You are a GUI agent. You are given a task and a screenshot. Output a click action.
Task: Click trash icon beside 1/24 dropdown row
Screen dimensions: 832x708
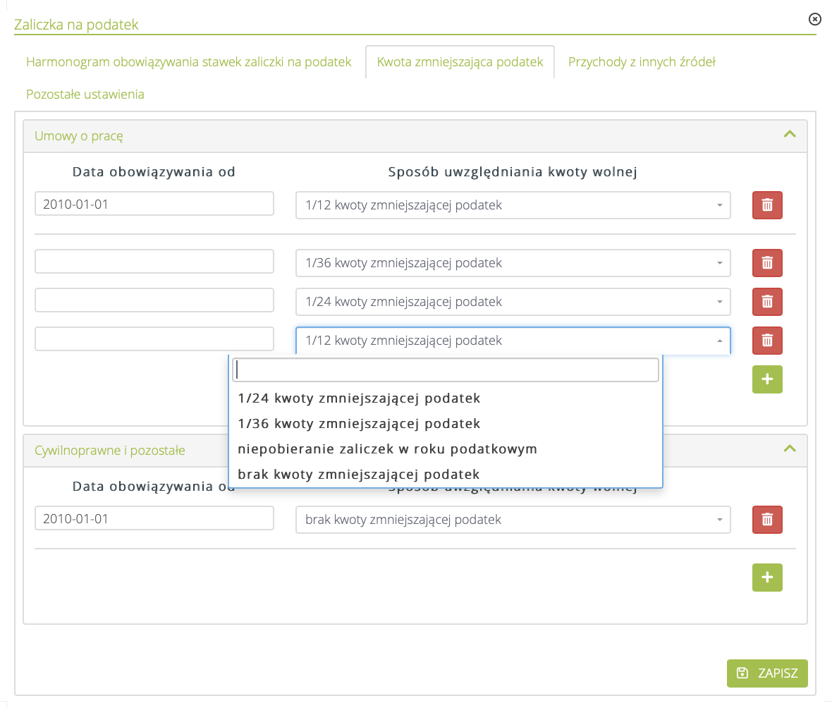(767, 302)
